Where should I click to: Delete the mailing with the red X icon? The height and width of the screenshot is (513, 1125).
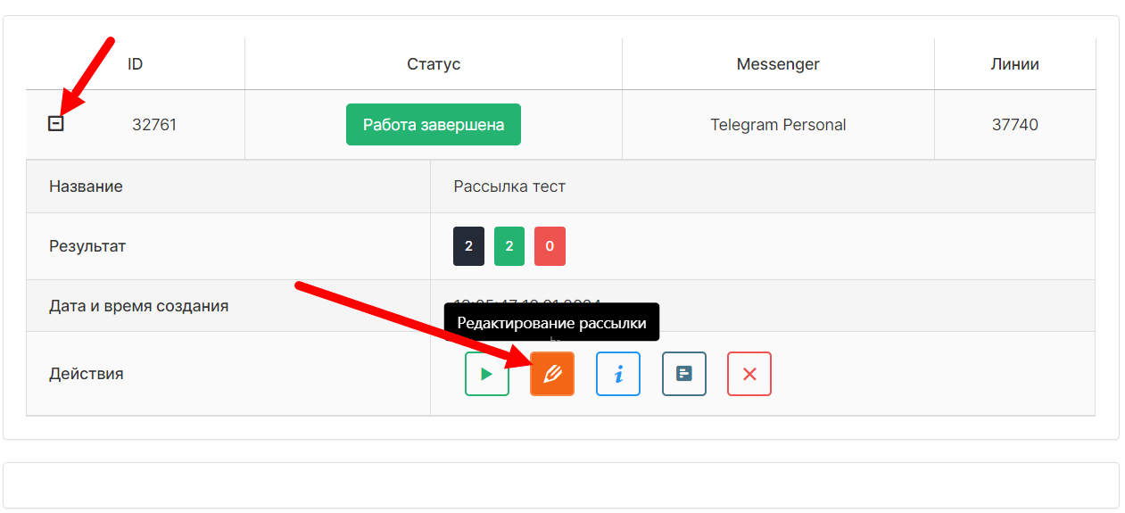click(749, 374)
